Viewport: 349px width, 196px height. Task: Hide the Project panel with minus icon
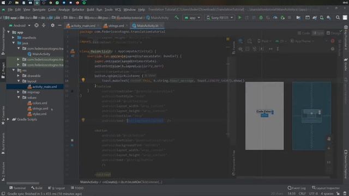coord(59,26)
